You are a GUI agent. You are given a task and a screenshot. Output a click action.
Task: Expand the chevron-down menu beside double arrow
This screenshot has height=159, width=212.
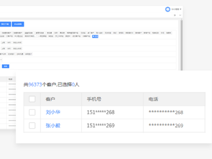tap(180, 15)
